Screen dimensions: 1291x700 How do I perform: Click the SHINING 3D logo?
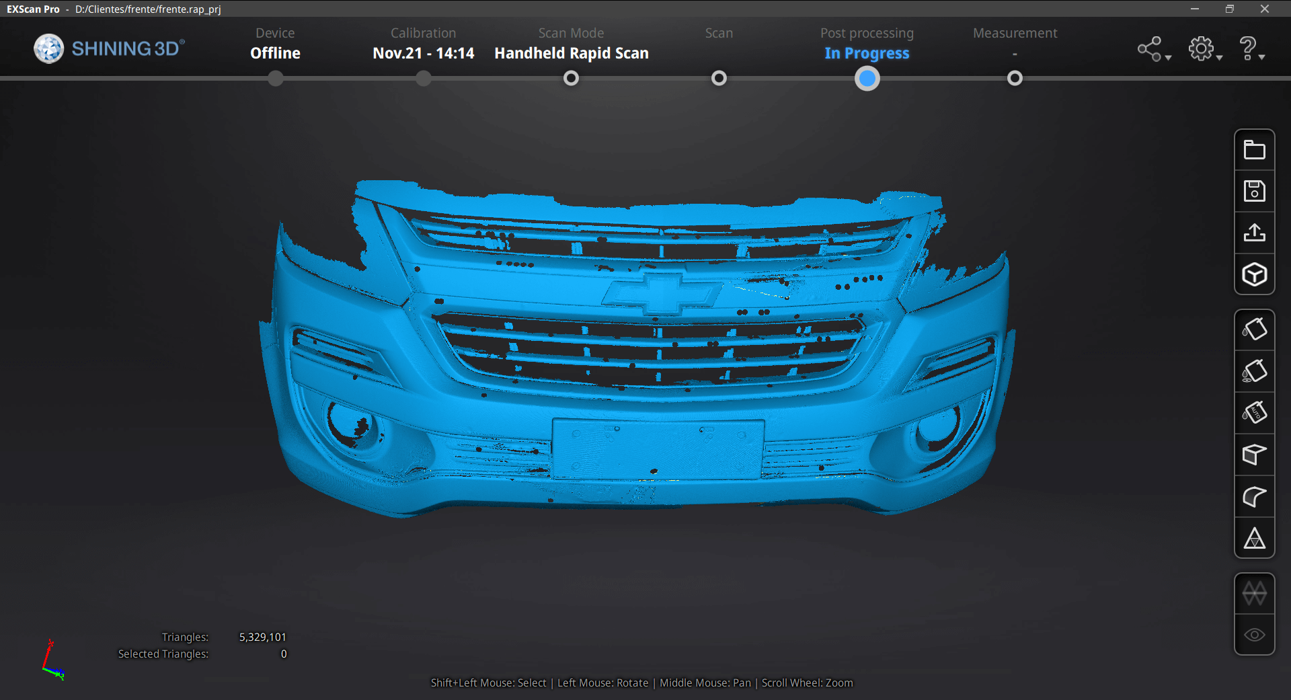click(x=109, y=48)
